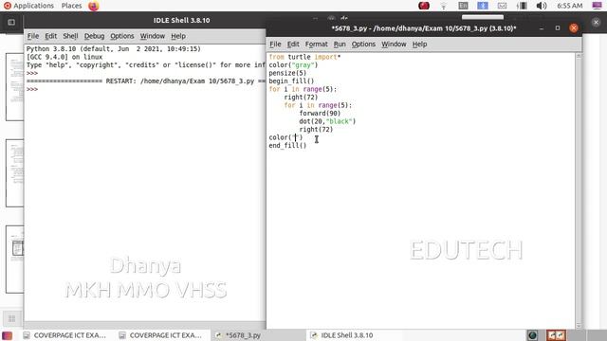The height and width of the screenshot is (341, 607).
Task: Click the last >>> prompt in IDLE Shell
Action: coord(32,89)
